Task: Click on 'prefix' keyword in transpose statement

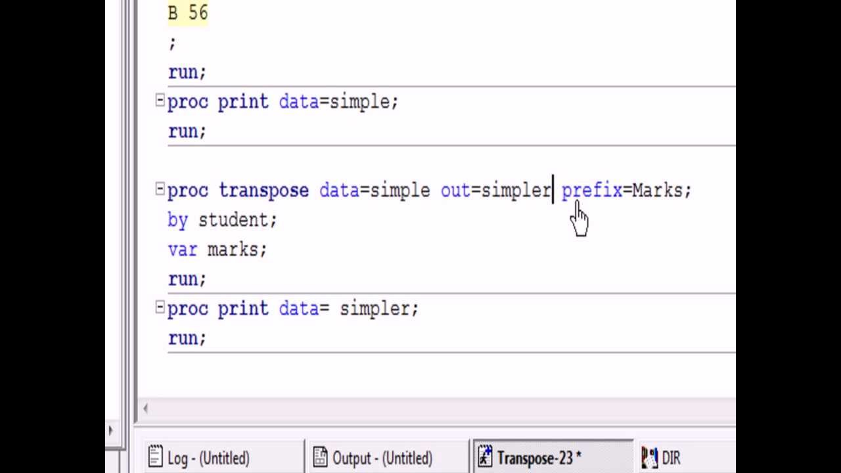Action: (x=591, y=191)
